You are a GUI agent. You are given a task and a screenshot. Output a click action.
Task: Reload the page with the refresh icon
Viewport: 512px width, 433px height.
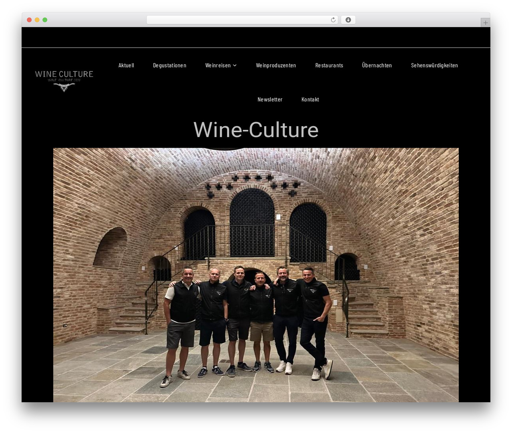(x=333, y=20)
